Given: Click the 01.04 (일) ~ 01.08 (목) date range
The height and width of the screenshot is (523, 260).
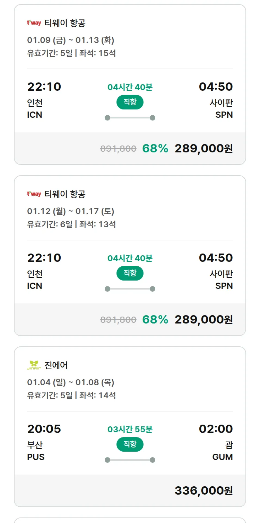Looking at the screenshot, I should click(x=71, y=382).
